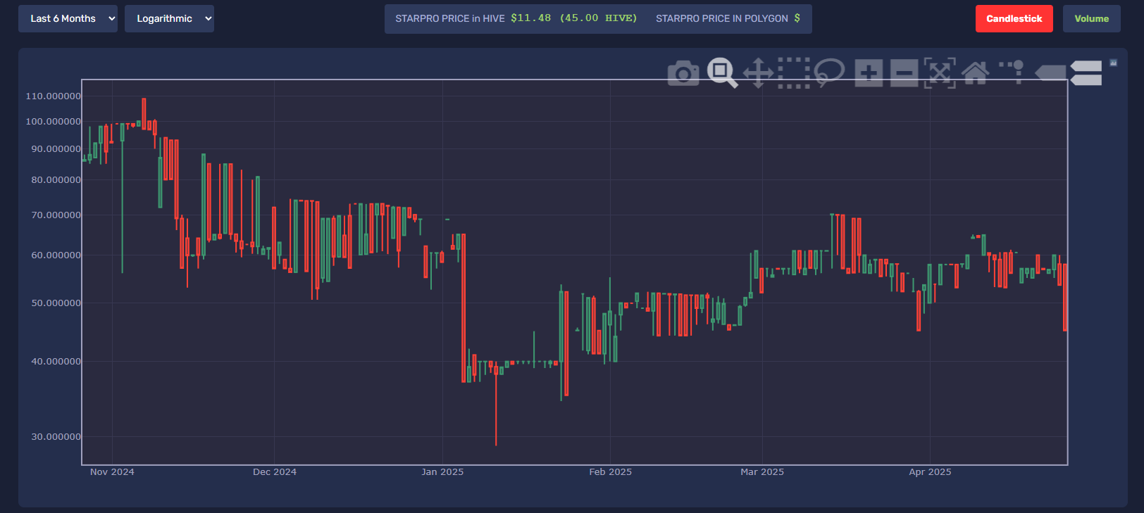Switch to Volume chart view
1144x513 pixels.
[x=1092, y=19]
